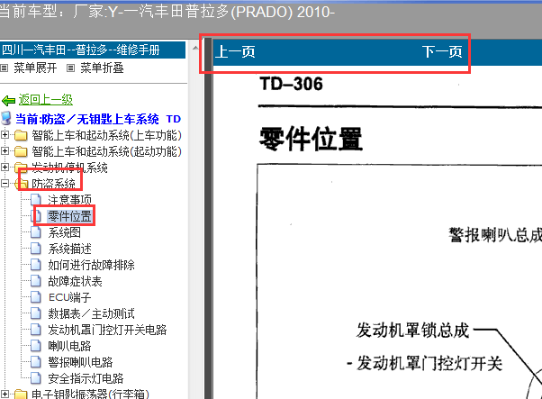The width and height of the screenshot is (542, 399).
Task: Open 警报喇叭电路 document
Action: pyautogui.click(x=80, y=362)
